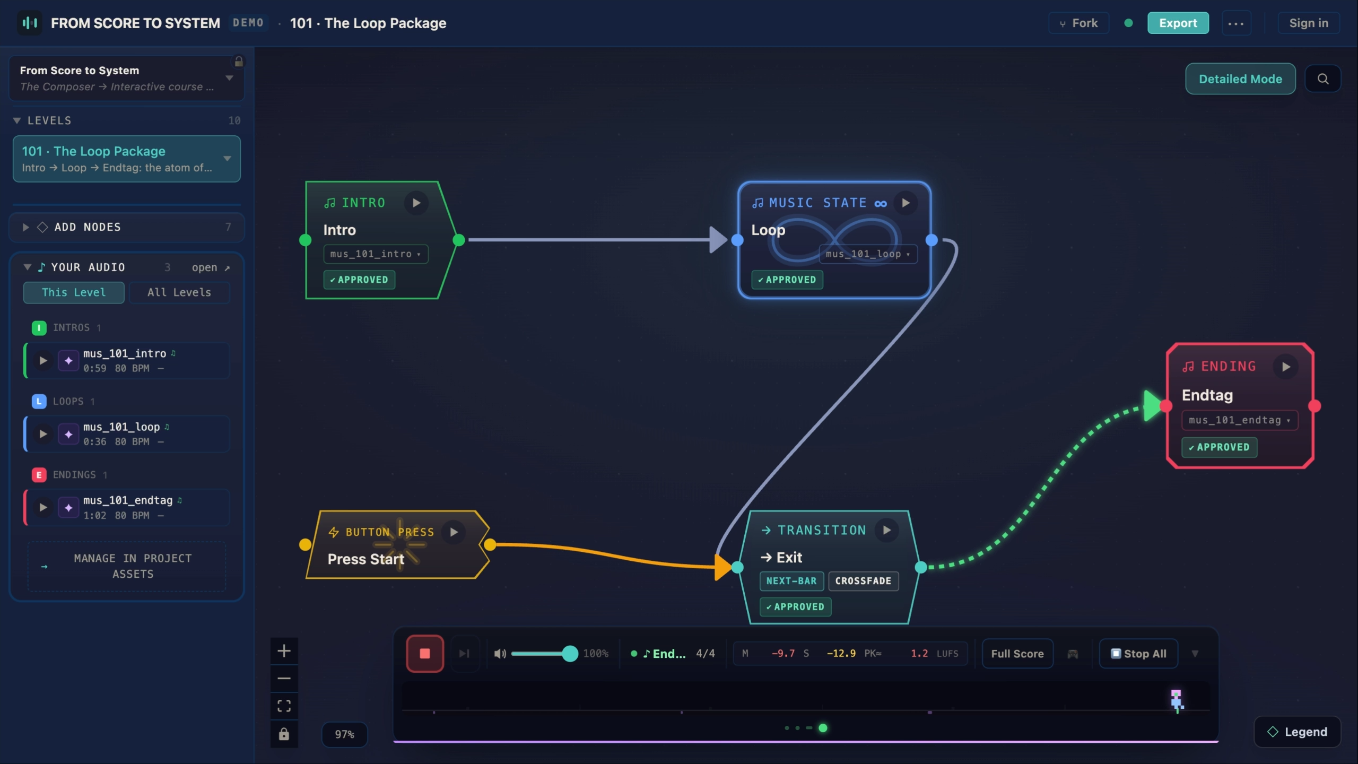Click the now-playing End... track label

coord(664,654)
